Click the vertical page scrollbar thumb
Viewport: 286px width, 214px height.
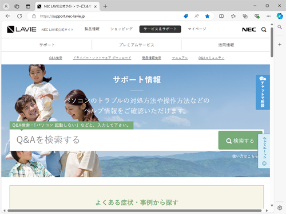(x=272, y=42)
